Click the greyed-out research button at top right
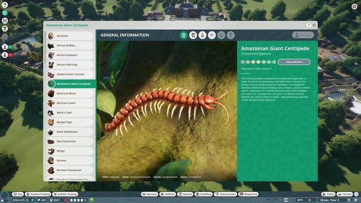The image size is (361, 203). (x=303, y=35)
